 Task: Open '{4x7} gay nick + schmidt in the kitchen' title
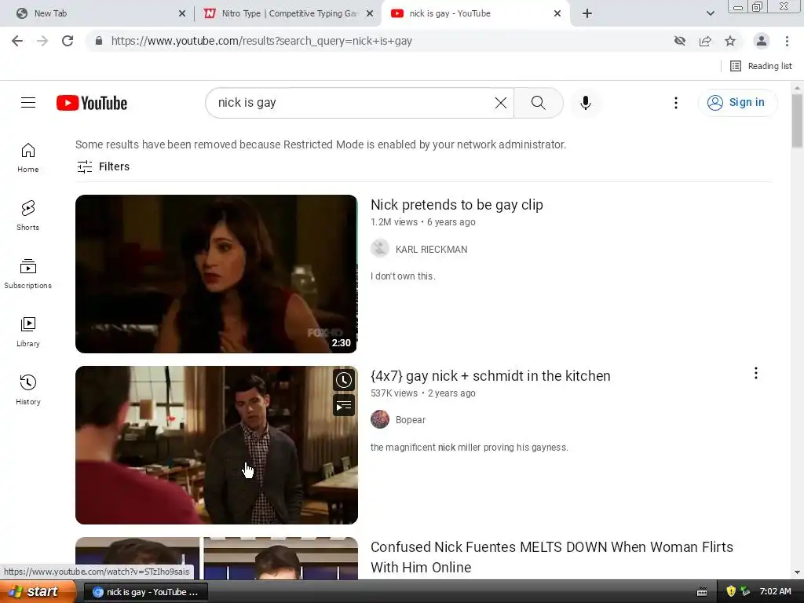(x=490, y=376)
